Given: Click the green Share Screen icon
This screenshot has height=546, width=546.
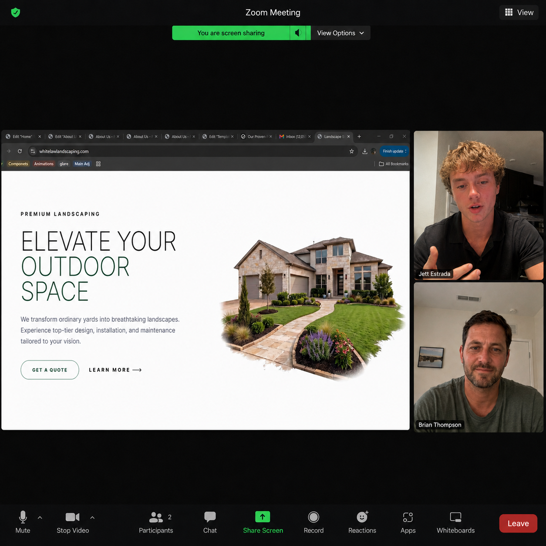Looking at the screenshot, I should click(263, 517).
